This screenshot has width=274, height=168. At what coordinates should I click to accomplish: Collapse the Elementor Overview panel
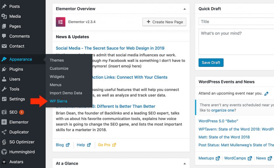(185, 9)
